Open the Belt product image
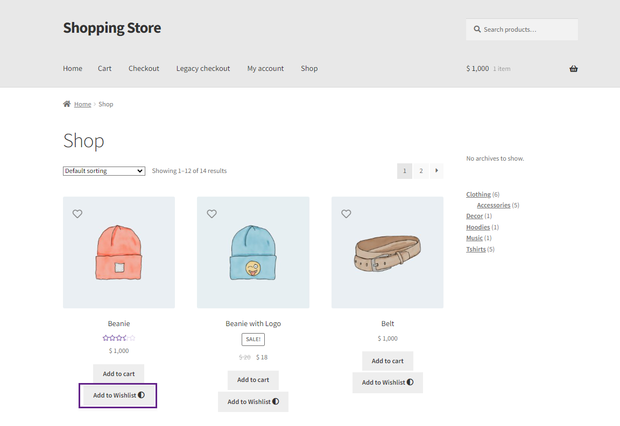This screenshot has width=620, height=426. (x=387, y=252)
